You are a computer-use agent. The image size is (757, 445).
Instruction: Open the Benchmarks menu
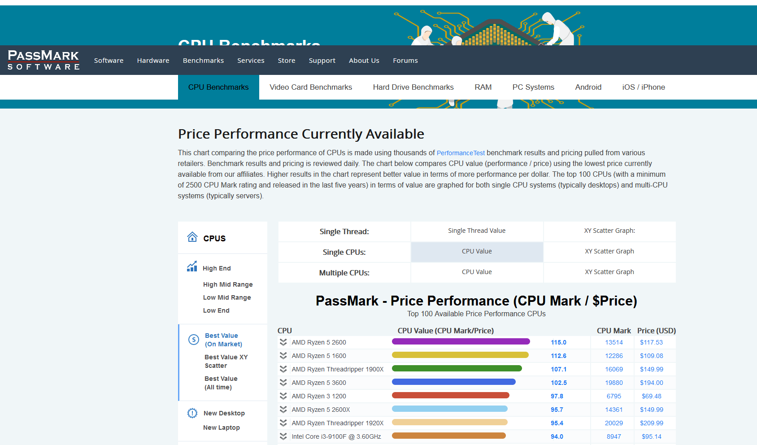(203, 60)
